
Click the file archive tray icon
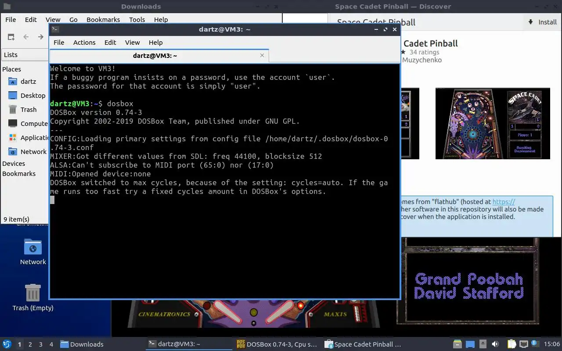point(458,344)
